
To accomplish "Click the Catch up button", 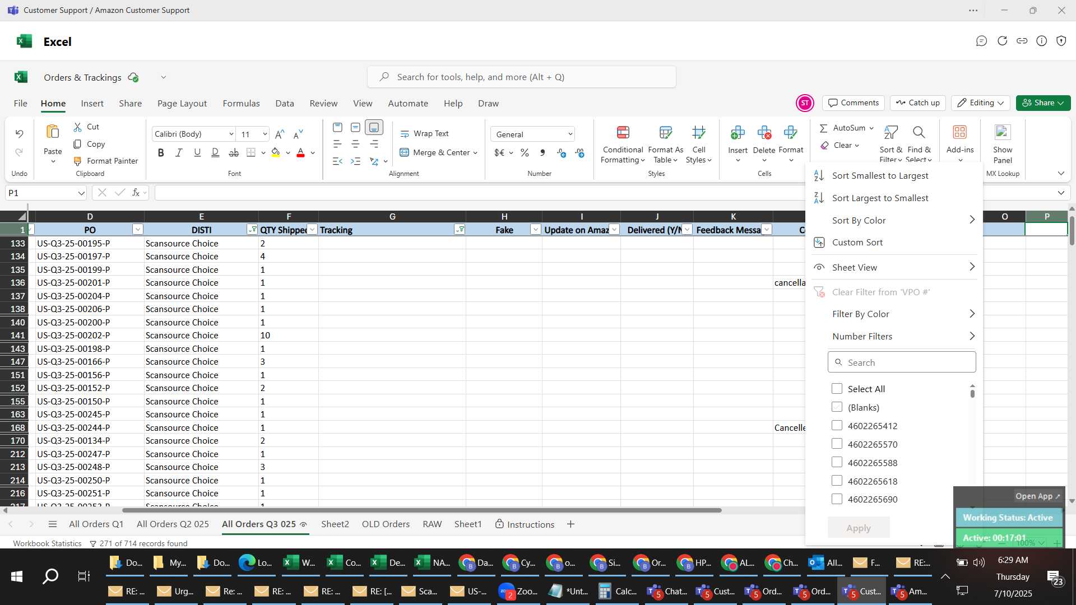I will (x=918, y=103).
